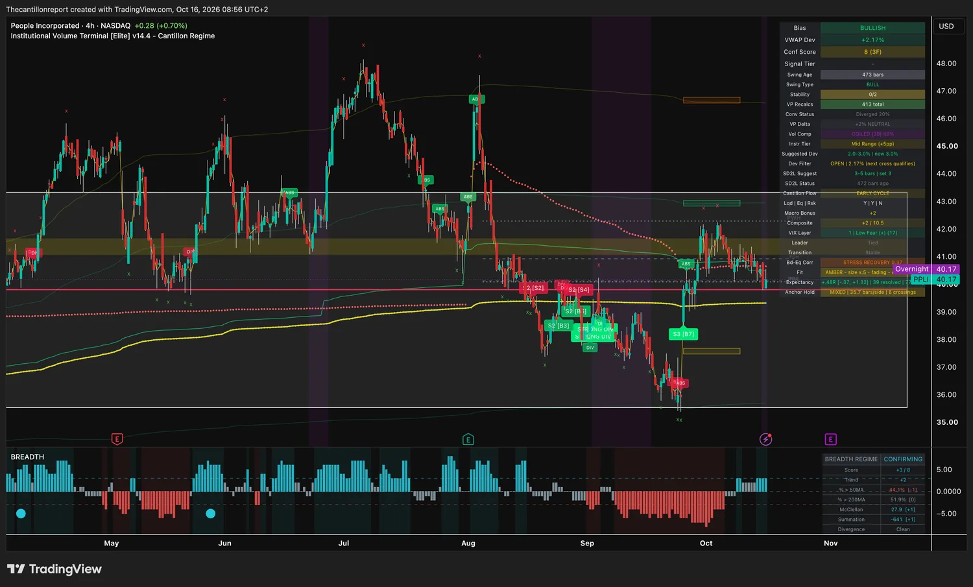Click the Overnight 40.17 price label
Screen dimensions: 973x587
click(926, 269)
